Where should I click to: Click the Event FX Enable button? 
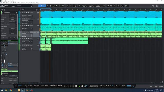tap(13, 76)
